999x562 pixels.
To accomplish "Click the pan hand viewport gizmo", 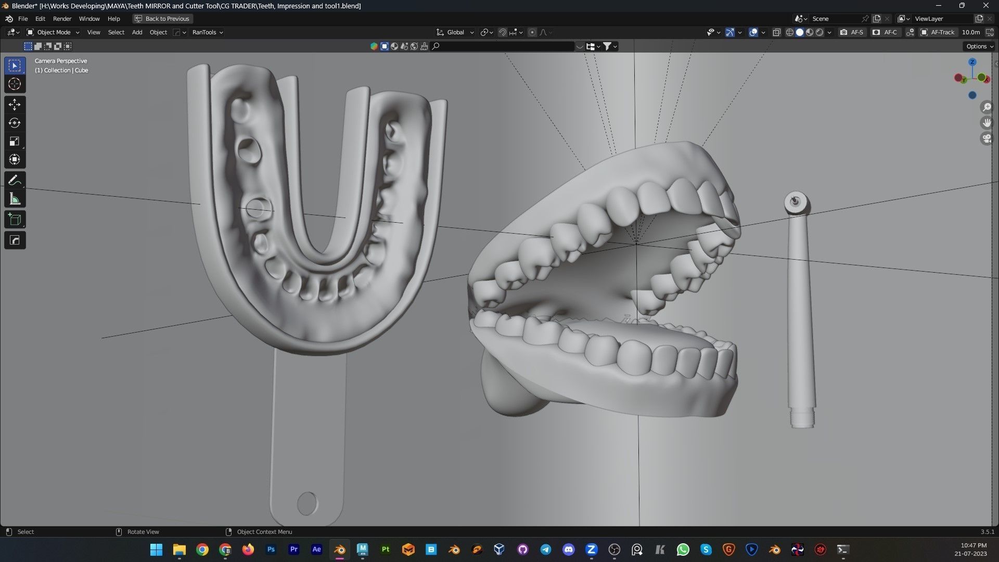I will pyautogui.click(x=987, y=123).
